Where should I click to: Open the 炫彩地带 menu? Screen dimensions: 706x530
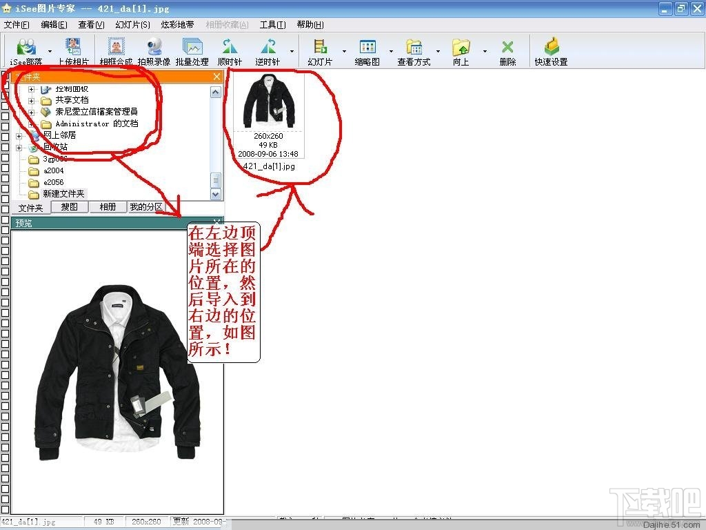coord(177,24)
